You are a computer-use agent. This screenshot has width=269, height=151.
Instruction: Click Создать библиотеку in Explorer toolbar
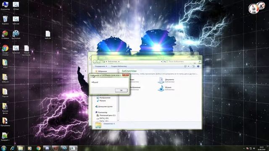119,66
